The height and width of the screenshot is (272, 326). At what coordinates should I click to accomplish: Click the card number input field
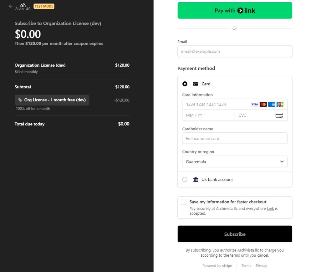[216, 104]
